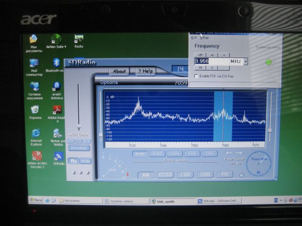Image resolution: width=302 pixels, height=226 pixels.
Task: Click the fine tune right arrow
Action: (239, 153)
